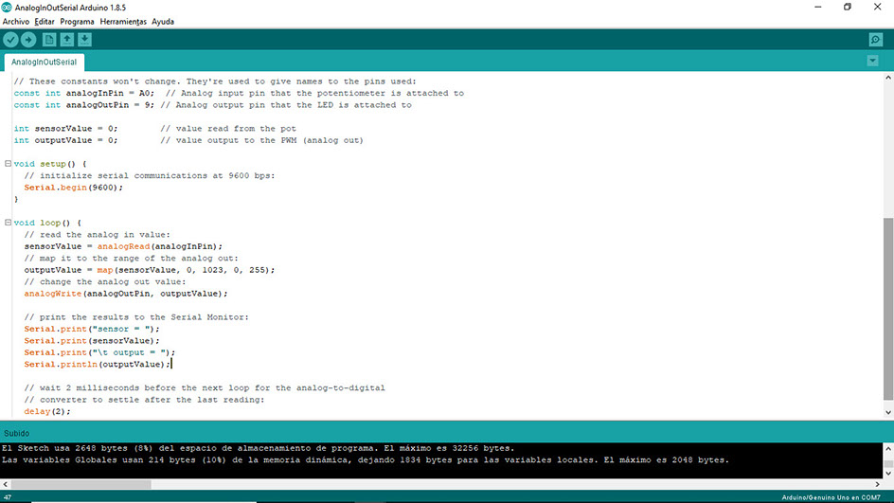894x503 pixels.
Task: Click comment 'print the results to the Serial Monitor'
Action: click(x=136, y=317)
